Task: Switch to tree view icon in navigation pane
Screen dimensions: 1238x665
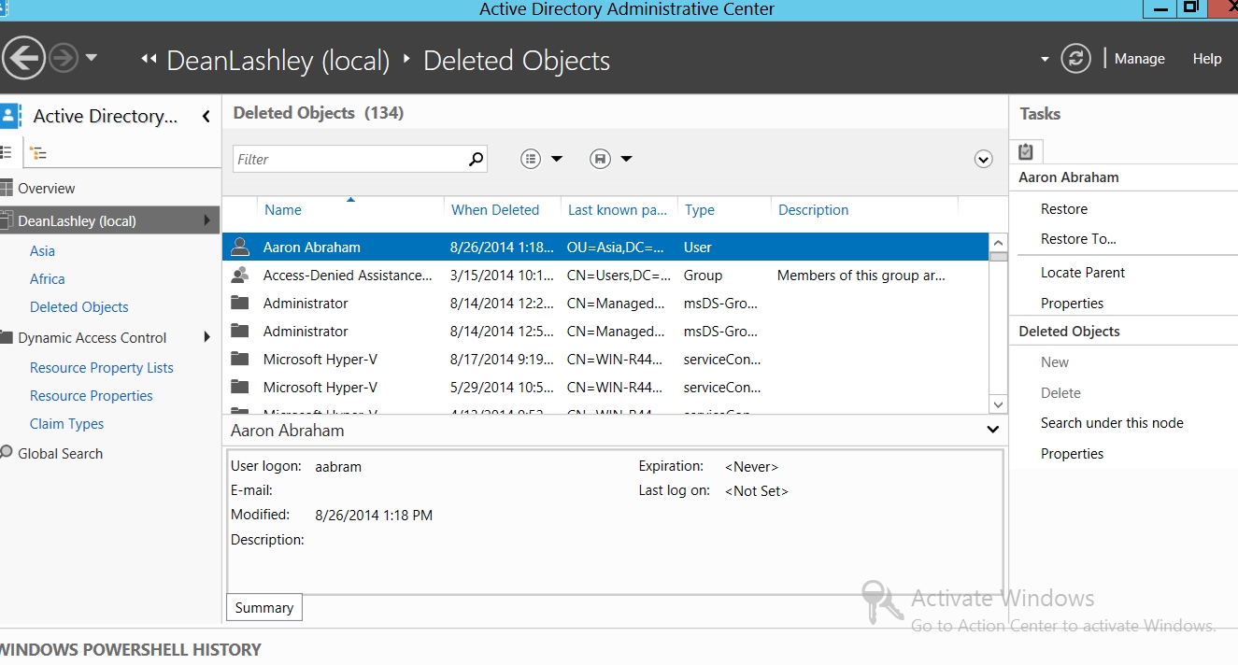Action: pos(38,153)
